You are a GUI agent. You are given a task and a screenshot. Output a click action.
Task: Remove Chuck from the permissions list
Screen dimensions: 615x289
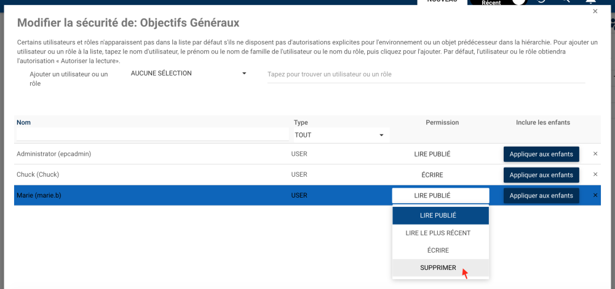point(595,174)
